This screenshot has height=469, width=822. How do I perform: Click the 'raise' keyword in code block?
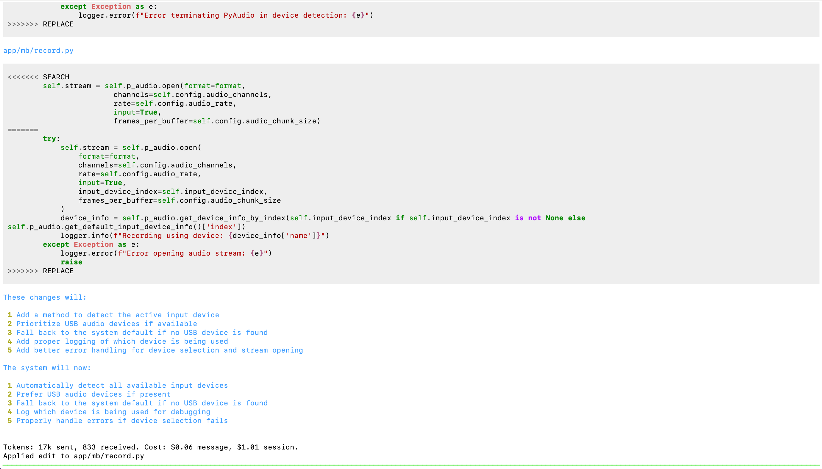pos(71,262)
